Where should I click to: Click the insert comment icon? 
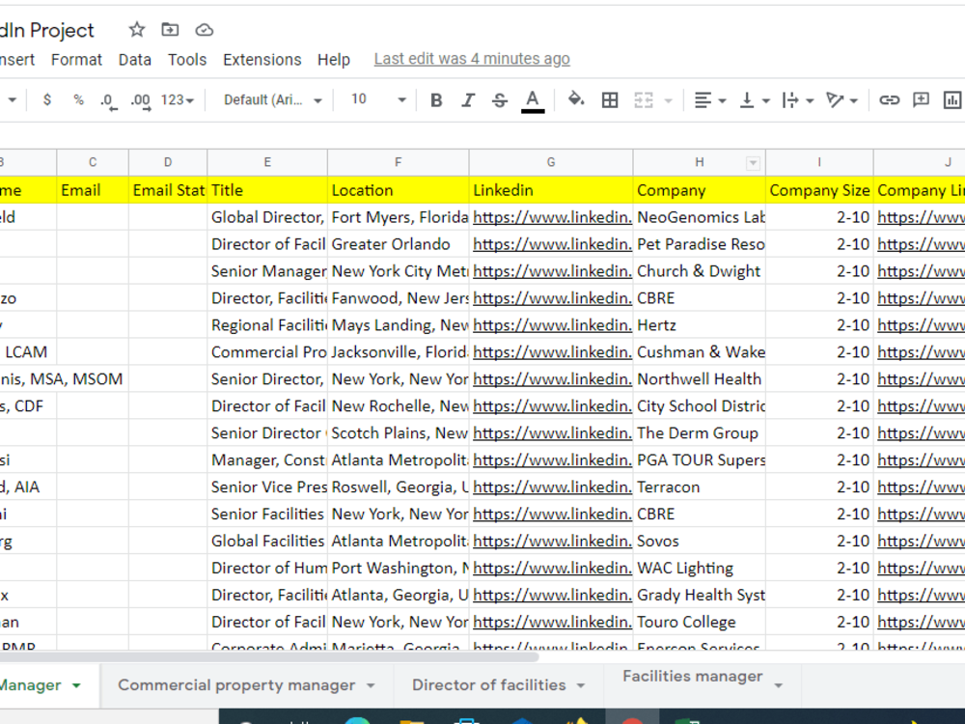[922, 99]
